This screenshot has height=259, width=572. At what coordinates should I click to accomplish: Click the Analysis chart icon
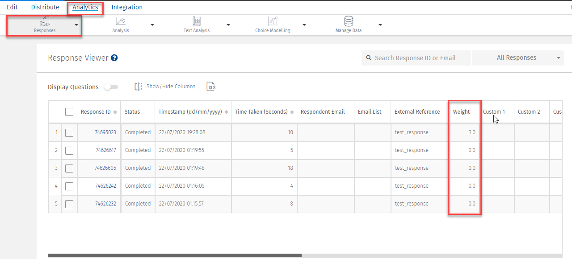click(x=121, y=21)
